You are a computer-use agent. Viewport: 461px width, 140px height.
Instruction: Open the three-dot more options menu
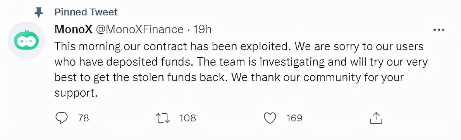[439, 30]
